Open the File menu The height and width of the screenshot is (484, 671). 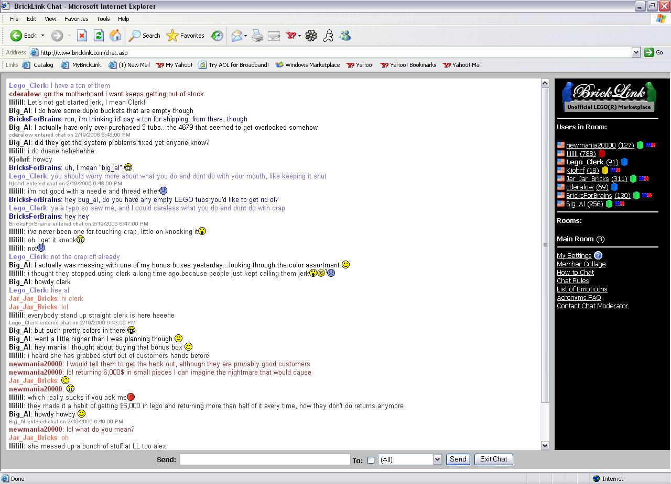[x=14, y=19]
